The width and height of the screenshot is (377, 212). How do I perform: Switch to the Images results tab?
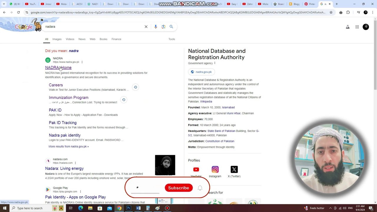point(57,39)
